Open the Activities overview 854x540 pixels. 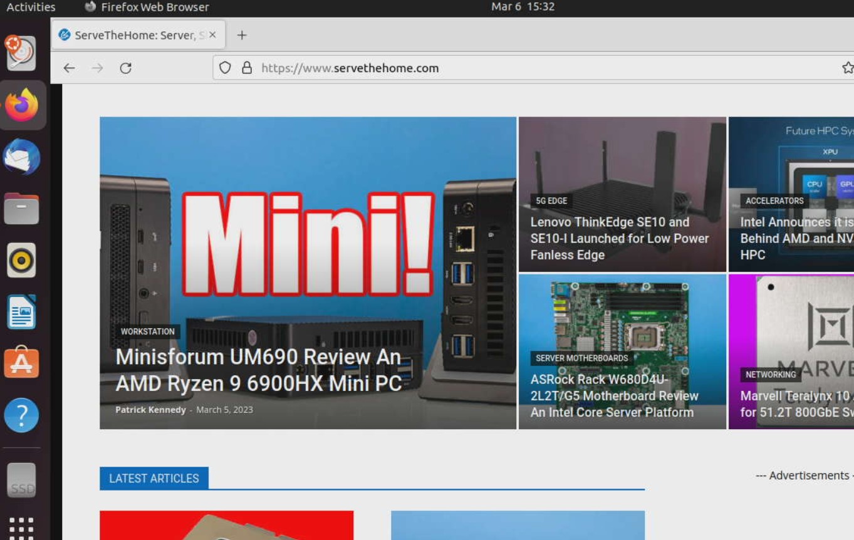point(31,7)
